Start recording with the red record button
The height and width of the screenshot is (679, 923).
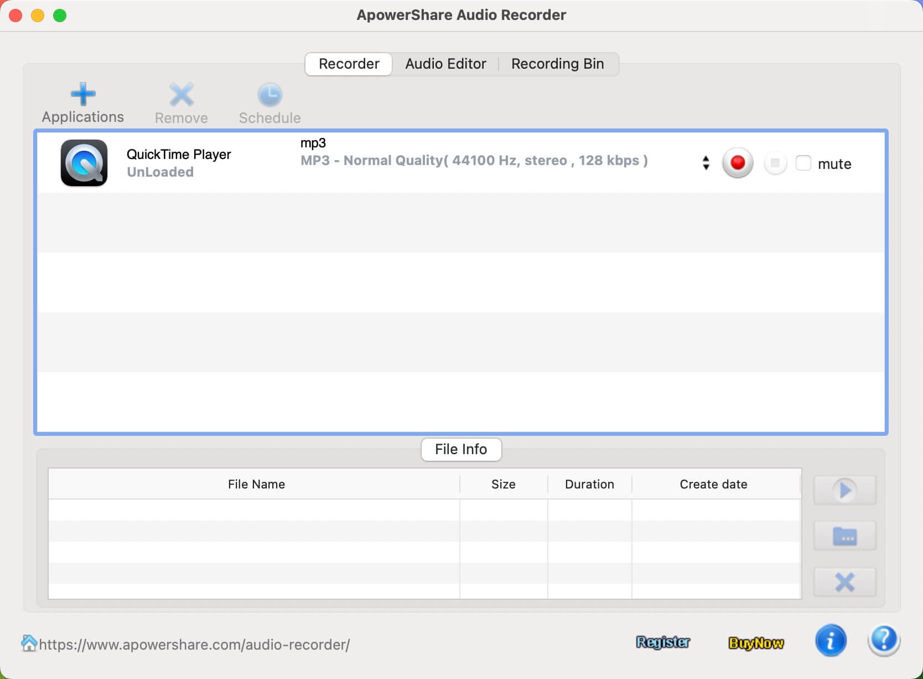coord(737,163)
